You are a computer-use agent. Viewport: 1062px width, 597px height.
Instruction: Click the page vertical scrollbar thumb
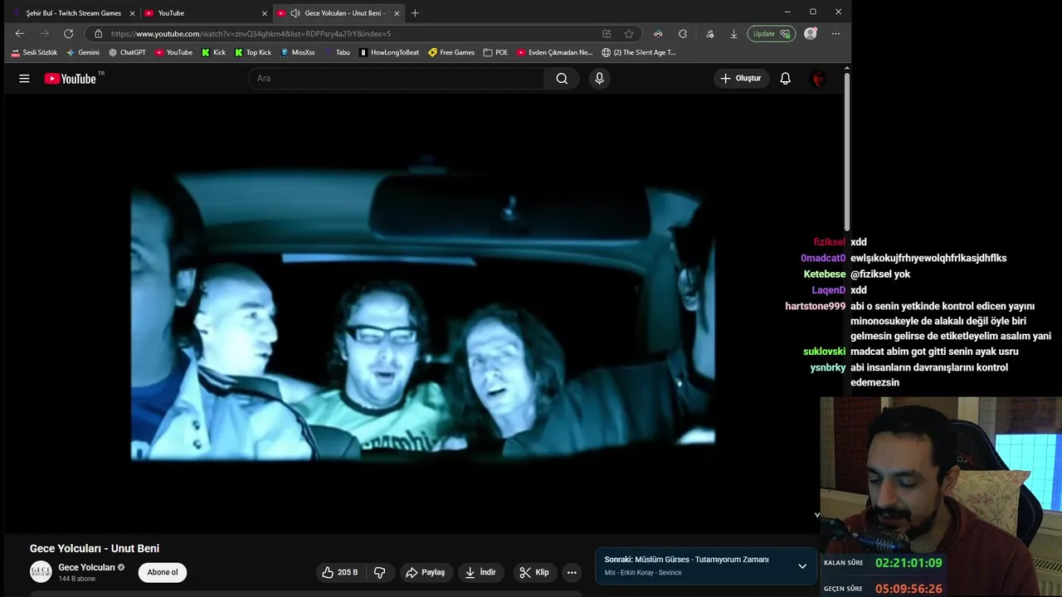click(846, 153)
